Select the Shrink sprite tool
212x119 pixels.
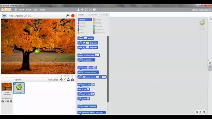coord(90,10)
